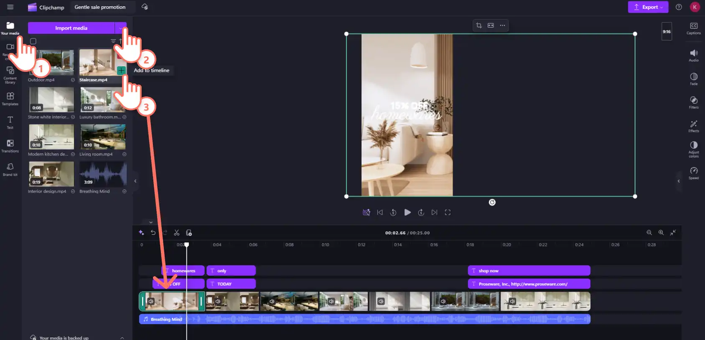This screenshot has height=340, width=705.
Task: Edit the project title Gentle sale promotion
Action: (100, 7)
